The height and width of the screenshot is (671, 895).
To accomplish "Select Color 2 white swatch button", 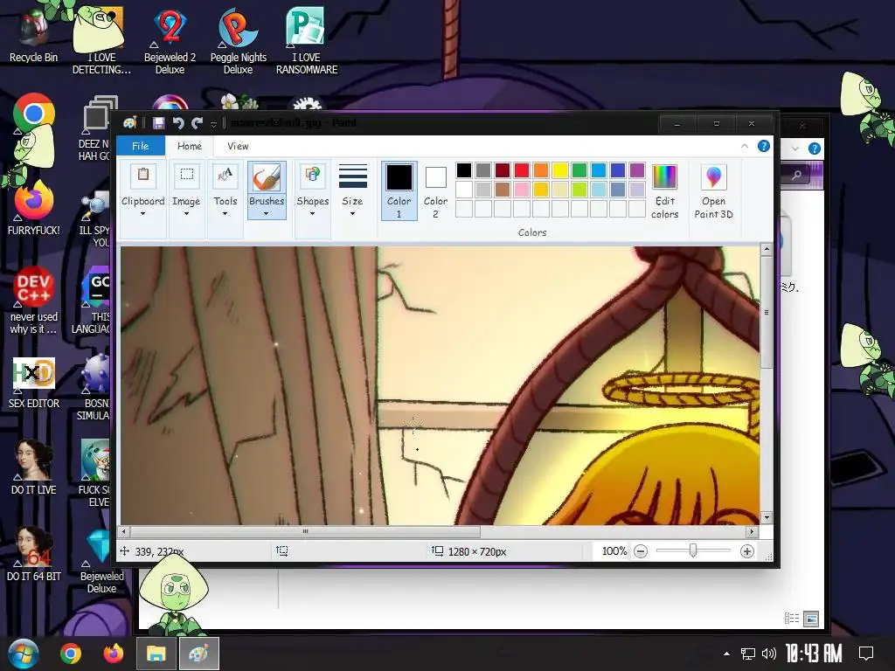I will 435,190.
